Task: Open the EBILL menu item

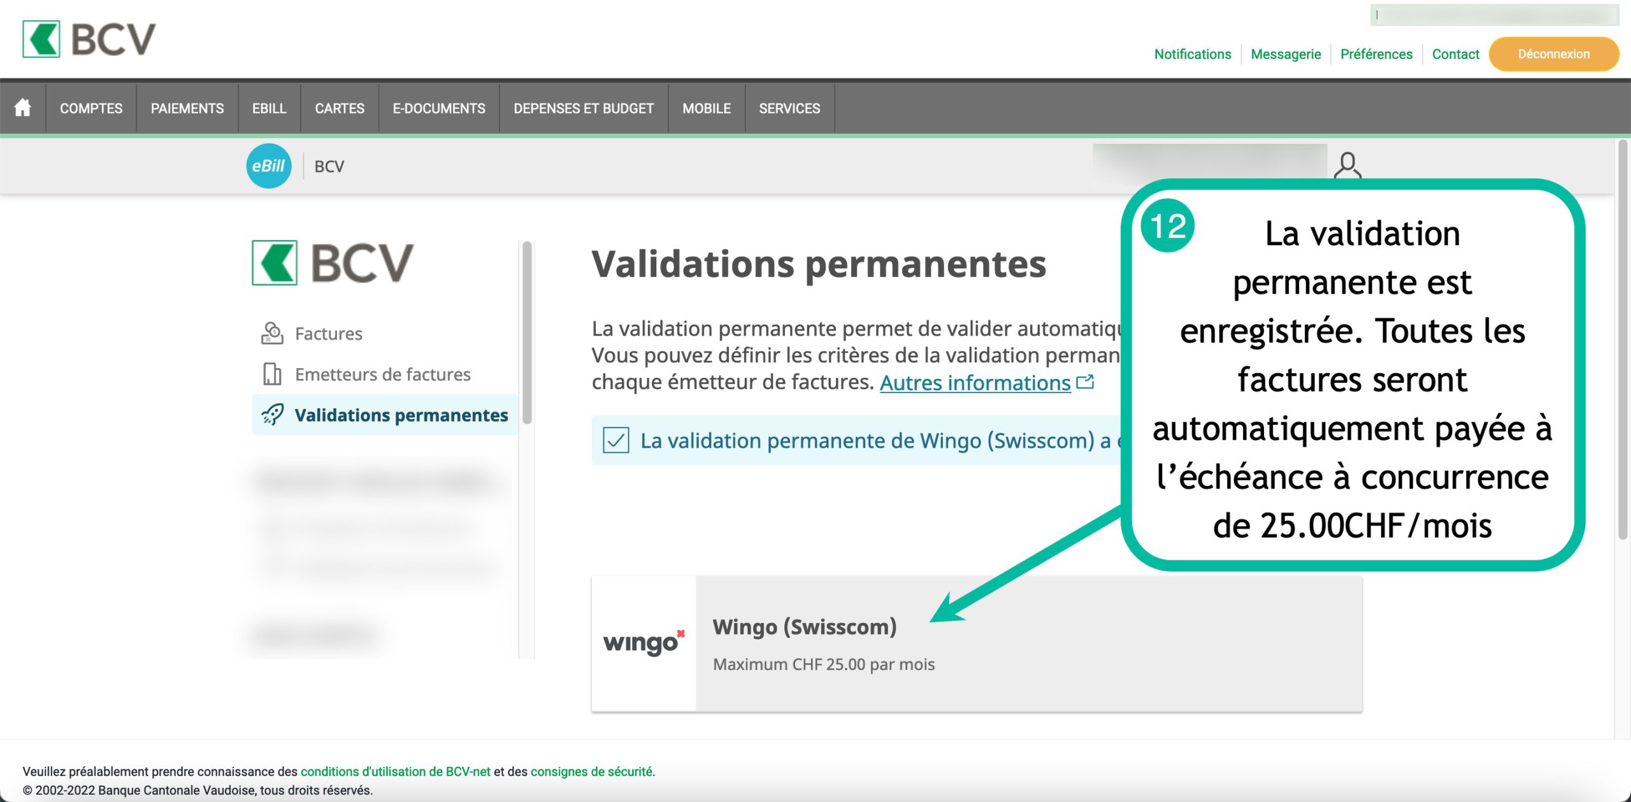Action: point(269,108)
